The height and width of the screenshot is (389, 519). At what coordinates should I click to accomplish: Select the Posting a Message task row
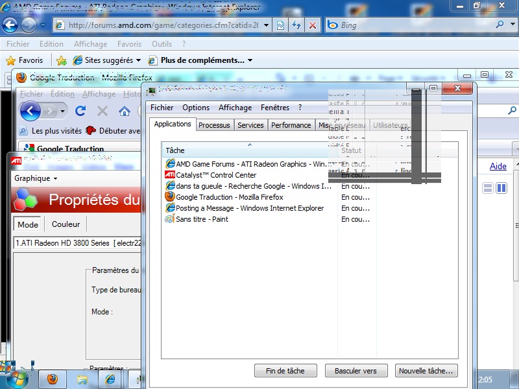(268, 208)
